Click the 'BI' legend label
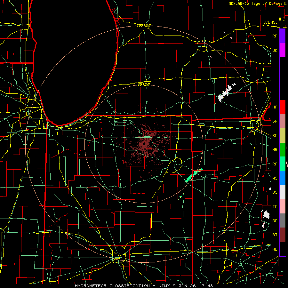This screenshot has height=288, width=288. point(275,235)
